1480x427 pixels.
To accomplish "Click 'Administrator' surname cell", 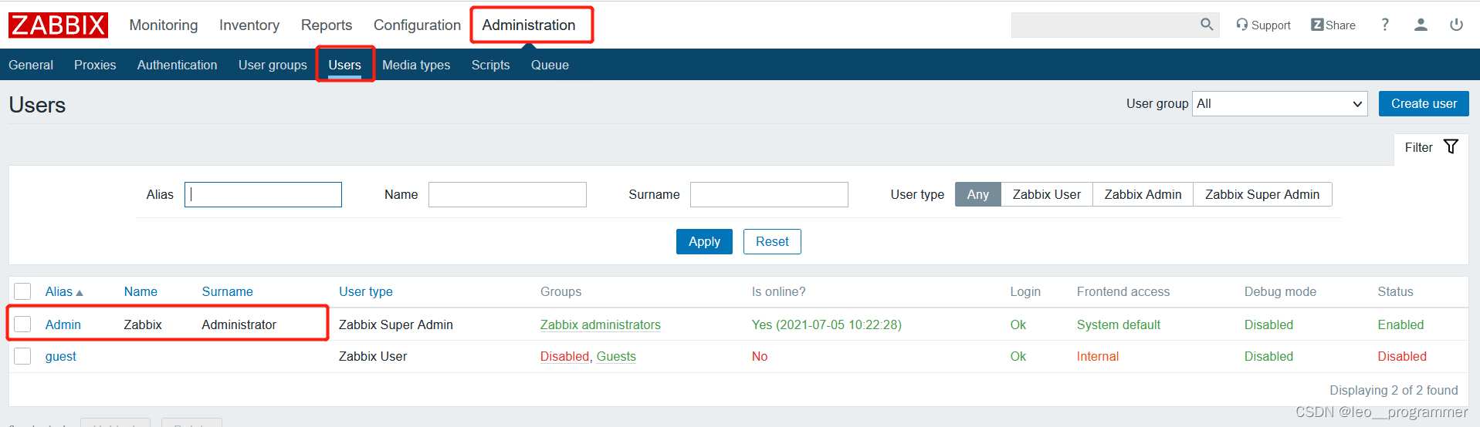I will coord(239,324).
